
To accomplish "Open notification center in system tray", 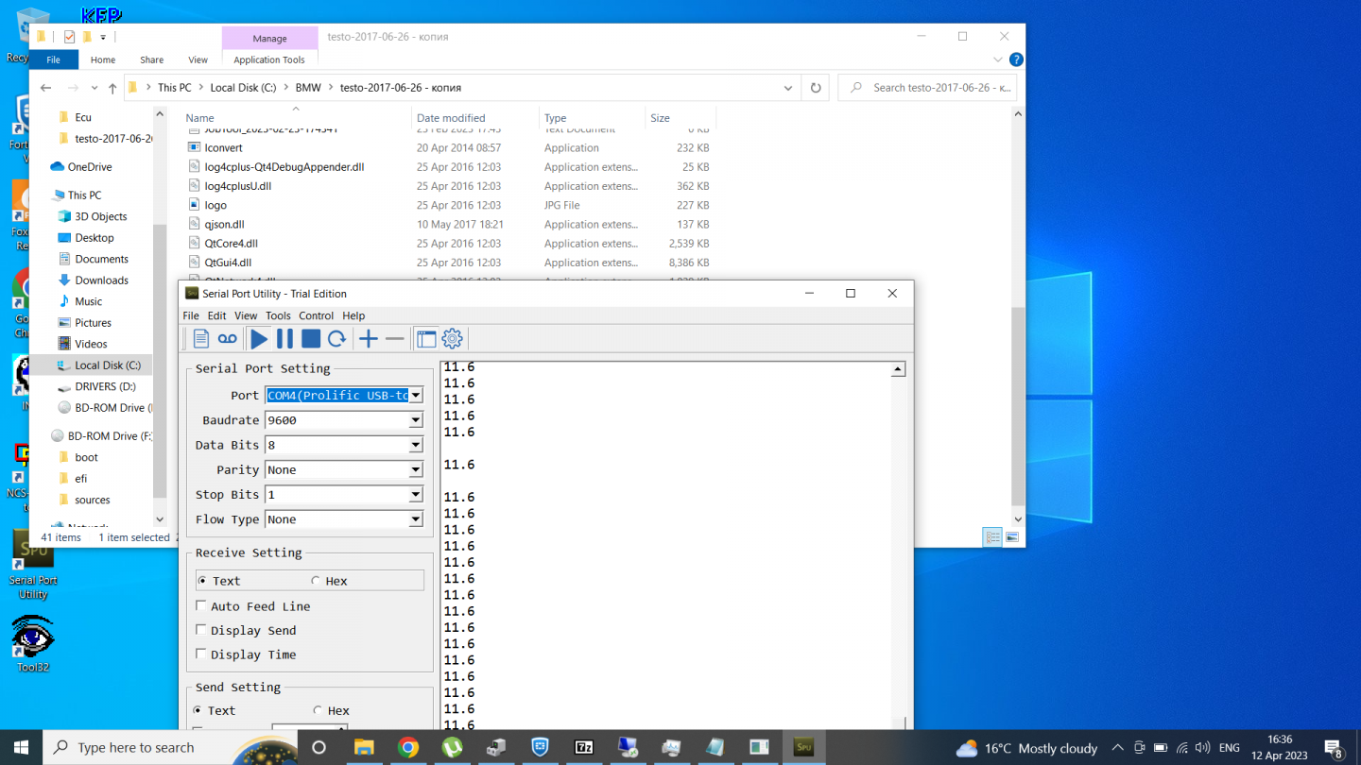I will point(1335,748).
